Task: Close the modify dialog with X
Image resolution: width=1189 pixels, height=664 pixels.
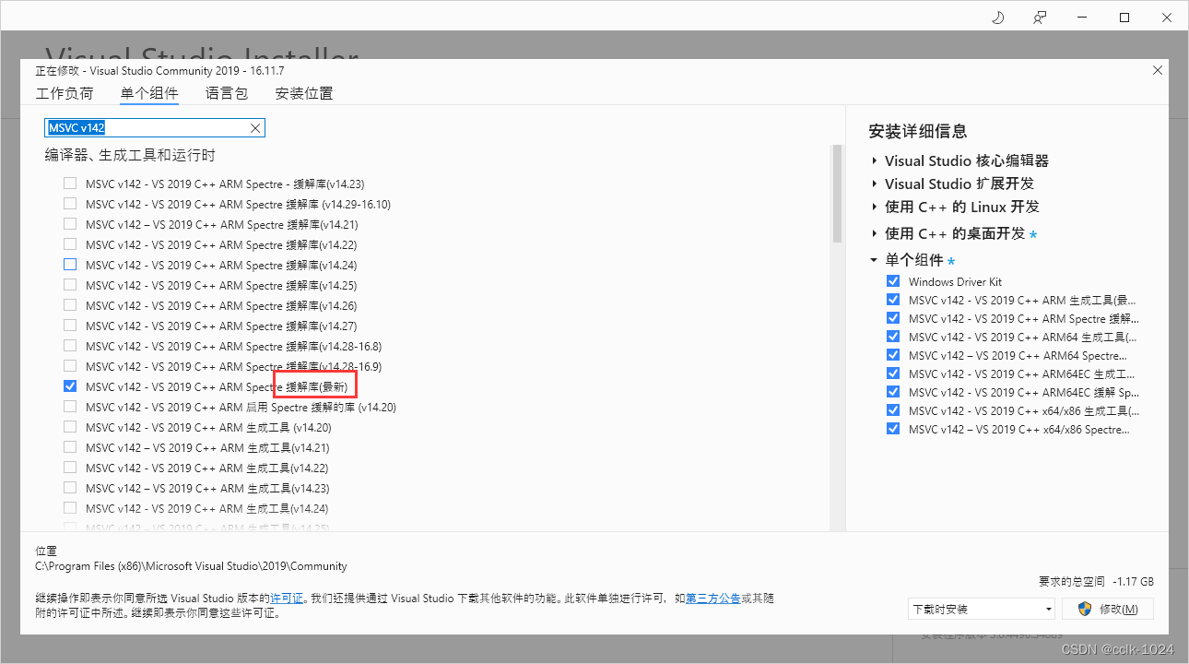Action: coord(1157,70)
